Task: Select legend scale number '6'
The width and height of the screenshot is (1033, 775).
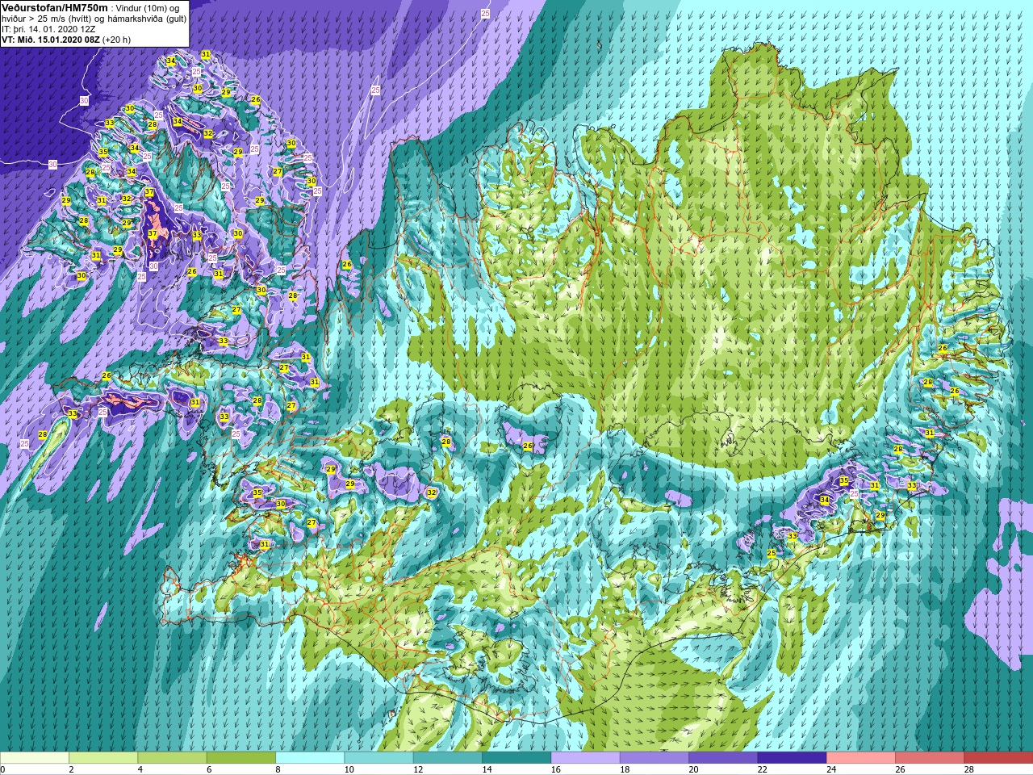Action: click(209, 769)
